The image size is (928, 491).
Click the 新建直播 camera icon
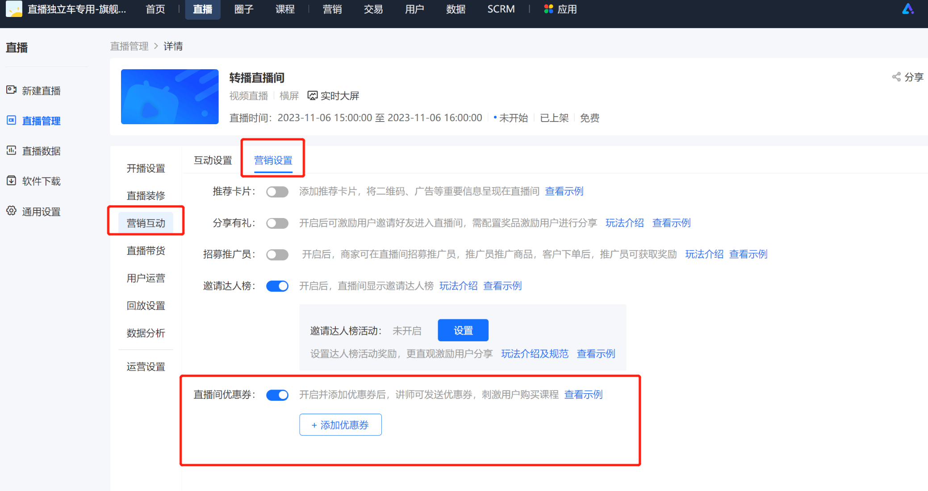click(x=12, y=90)
